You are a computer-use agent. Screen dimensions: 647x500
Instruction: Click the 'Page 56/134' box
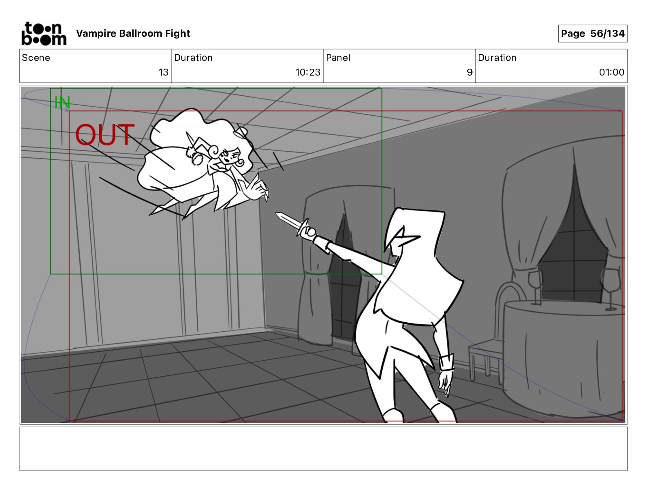click(x=593, y=33)
